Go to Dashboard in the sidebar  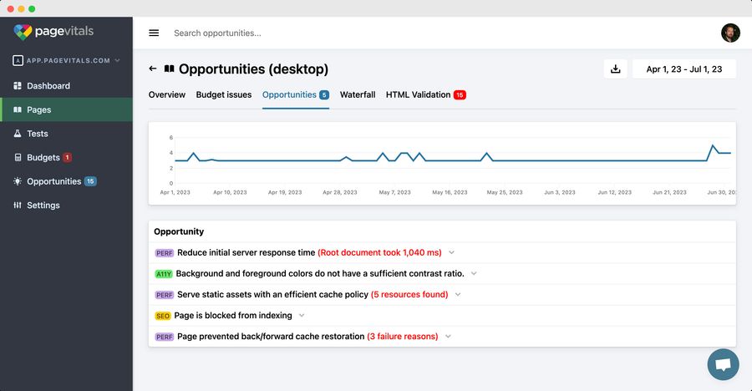pyautogui.click(x=66, y=86)
